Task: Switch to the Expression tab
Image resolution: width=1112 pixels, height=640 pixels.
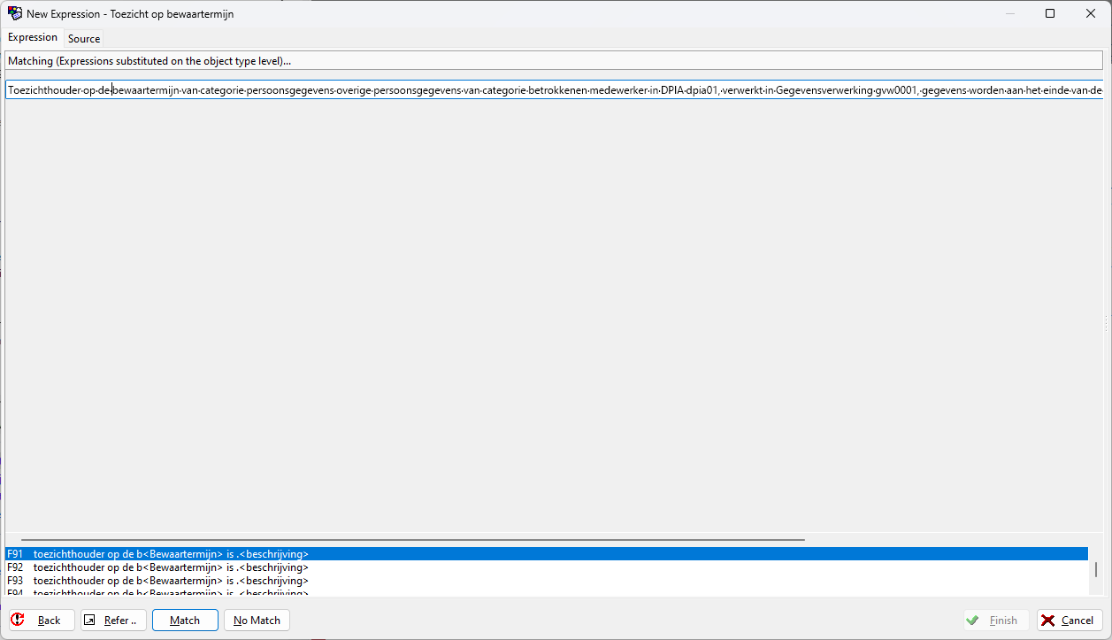Action: pyautogui.click(x=33, y=37)
